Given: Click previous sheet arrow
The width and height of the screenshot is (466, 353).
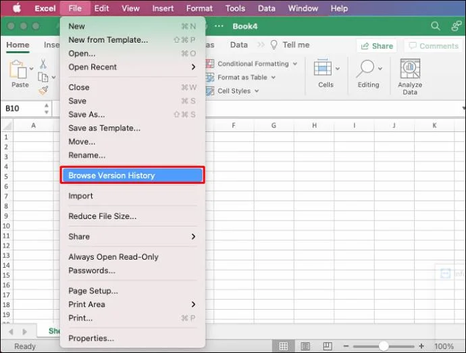Looking at the screenshot, I should [11, 331].
